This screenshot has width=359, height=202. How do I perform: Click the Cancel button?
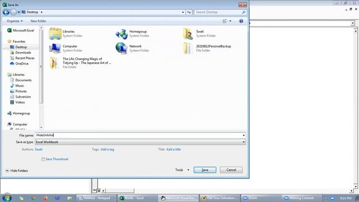231,170
